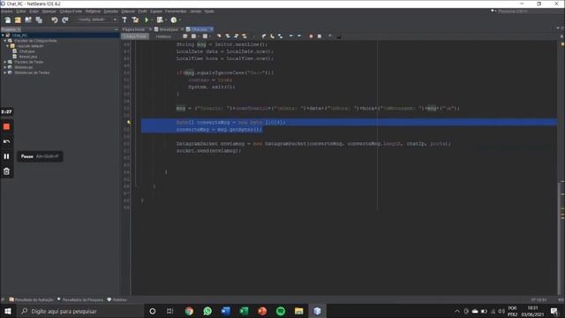Click the Profile project icon
Screen dimensions: 565x318
174,19
